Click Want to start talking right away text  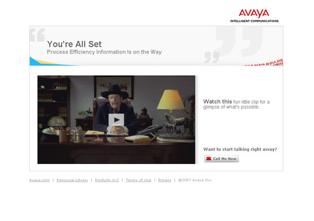(x=240, y=149)
